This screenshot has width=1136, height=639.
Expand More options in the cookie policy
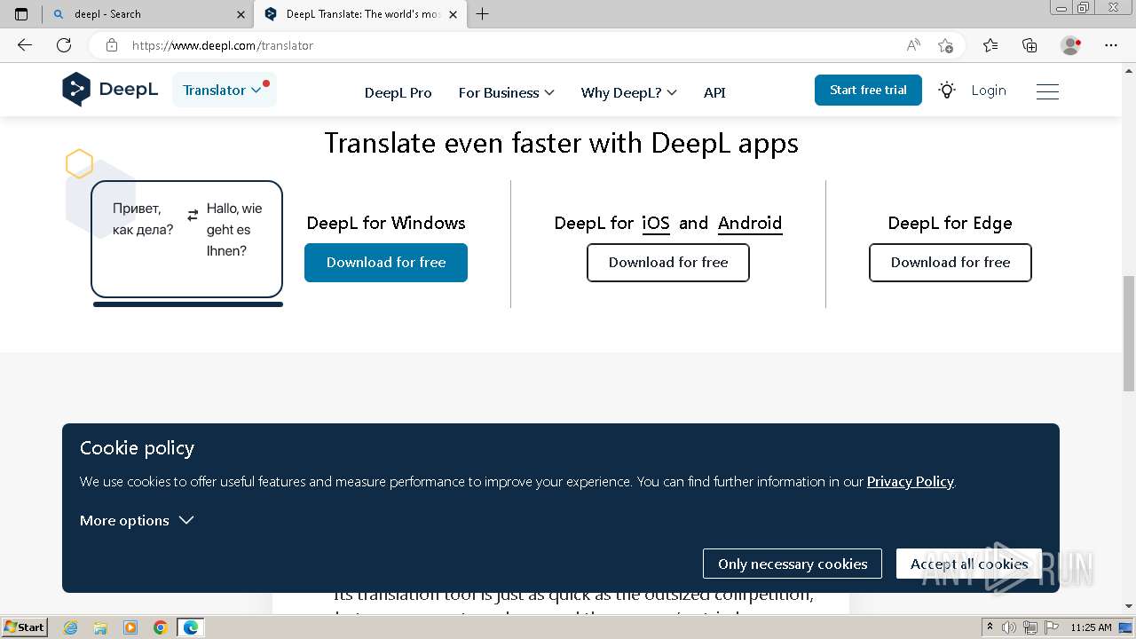point(137,520)
